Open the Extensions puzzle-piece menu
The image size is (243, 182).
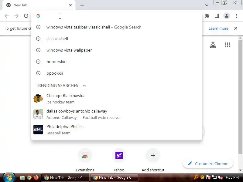(x=207, y=16)
